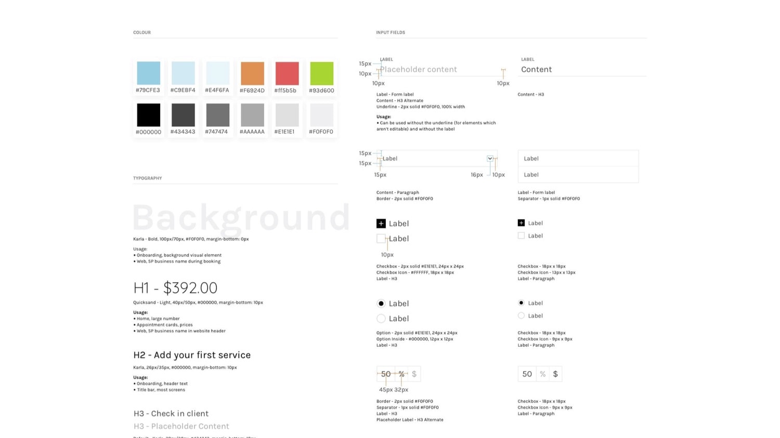Select the active $ unit in right field
The height and width of the screenshot is (438, 780).
pos(555,374)
